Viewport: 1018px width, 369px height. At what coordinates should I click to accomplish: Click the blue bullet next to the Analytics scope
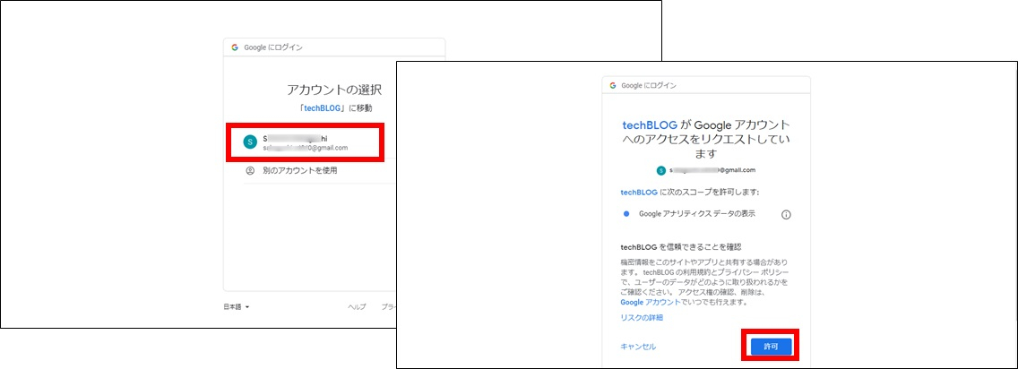click(626, 213)
